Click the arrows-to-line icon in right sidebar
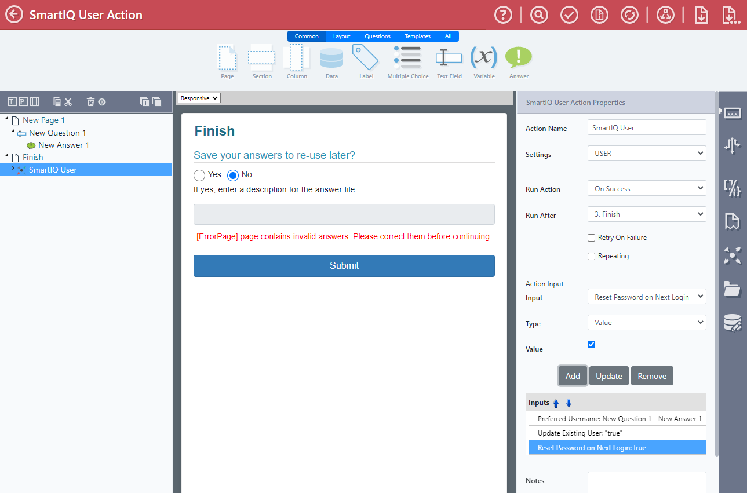The height and width of the screenshot is (493, 747). (733, 145)
